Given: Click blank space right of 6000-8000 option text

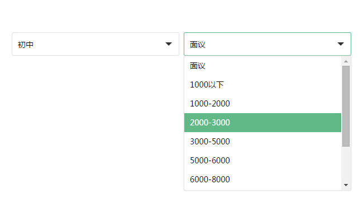Looking at the screenshot, I should click(x=285, y=180).
